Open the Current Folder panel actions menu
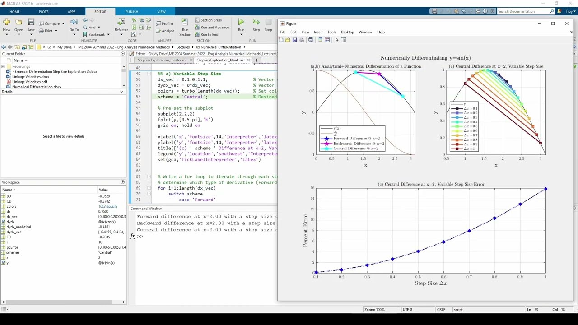Image resolution: width=578 pixels, height=325 pixels. (122, 54)
